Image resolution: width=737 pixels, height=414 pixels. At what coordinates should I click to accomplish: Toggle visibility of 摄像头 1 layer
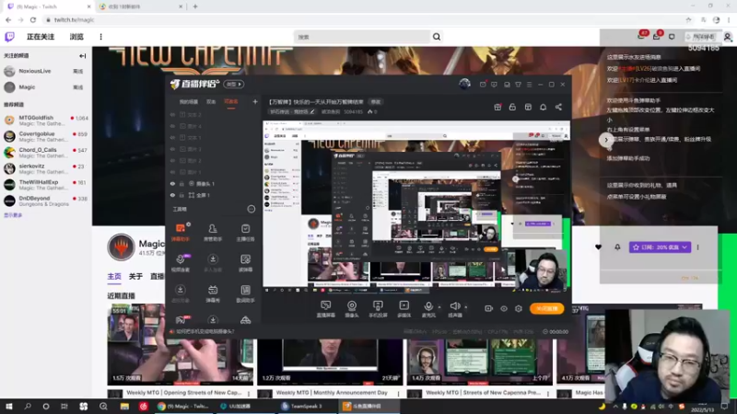coord(172,183)
